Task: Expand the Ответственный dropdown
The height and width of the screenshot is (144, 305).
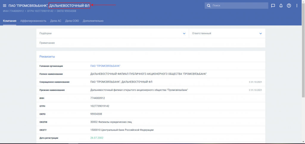Action: point(227,33)
